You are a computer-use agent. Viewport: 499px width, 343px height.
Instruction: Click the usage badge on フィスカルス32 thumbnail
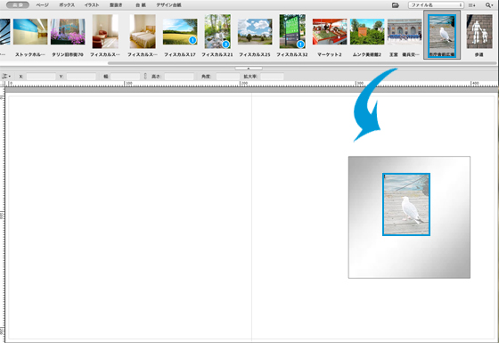300,45
